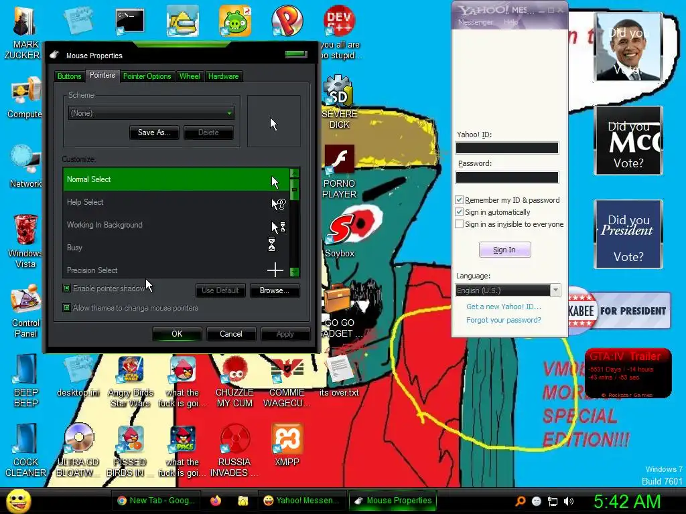The image size is (686, 514).
Task: Open the Wheel tab
Action: [x=190, y=76]
